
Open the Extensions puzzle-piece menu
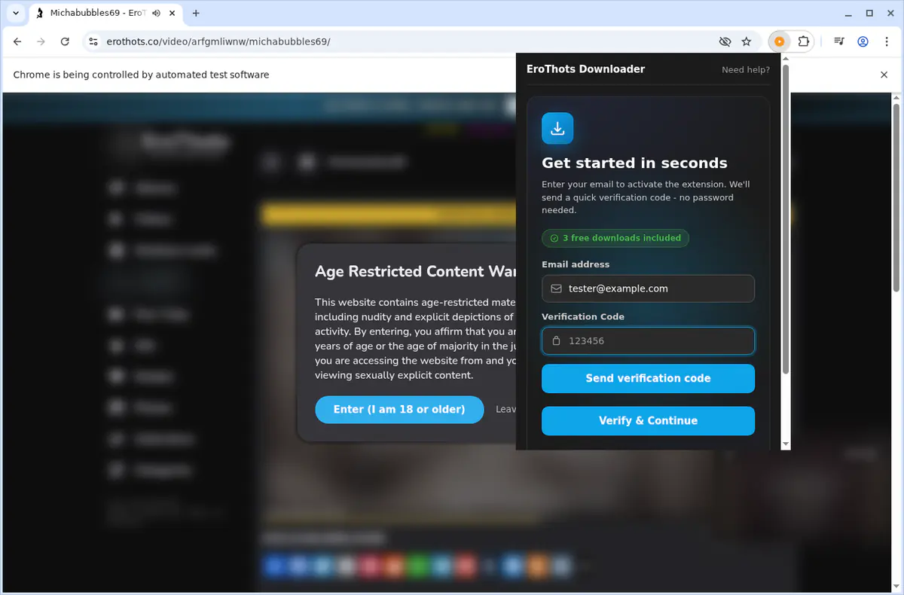coord(804,41)
